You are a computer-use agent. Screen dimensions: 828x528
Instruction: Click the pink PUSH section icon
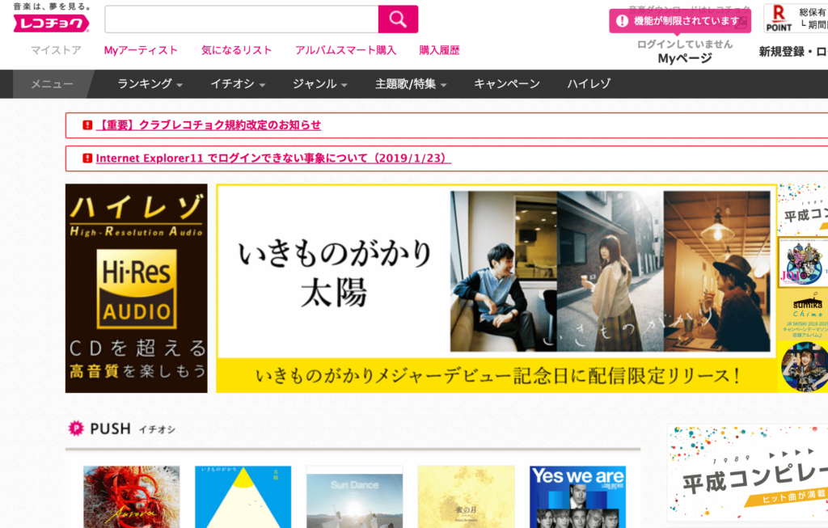(x=76, y=429)
